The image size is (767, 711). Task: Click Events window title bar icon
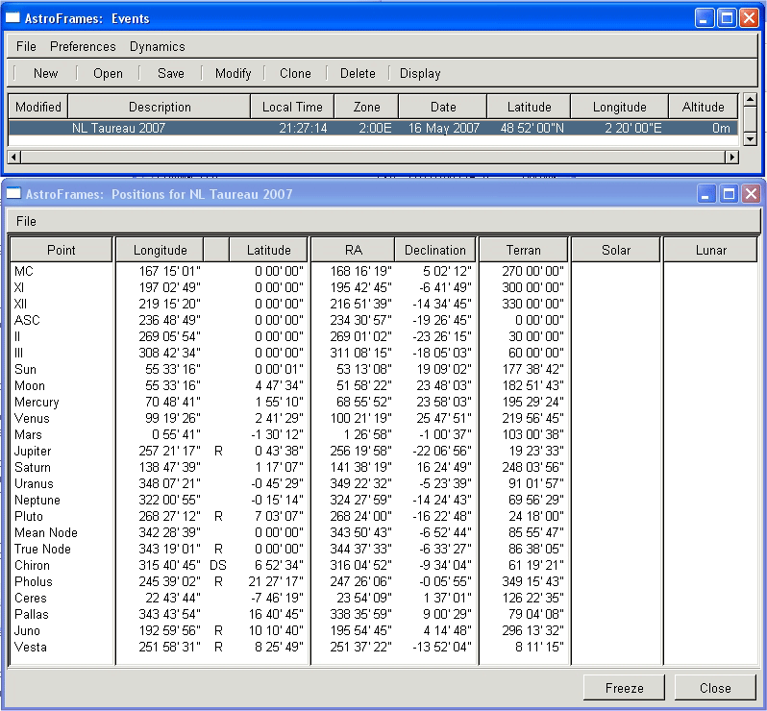coord(12,18)
